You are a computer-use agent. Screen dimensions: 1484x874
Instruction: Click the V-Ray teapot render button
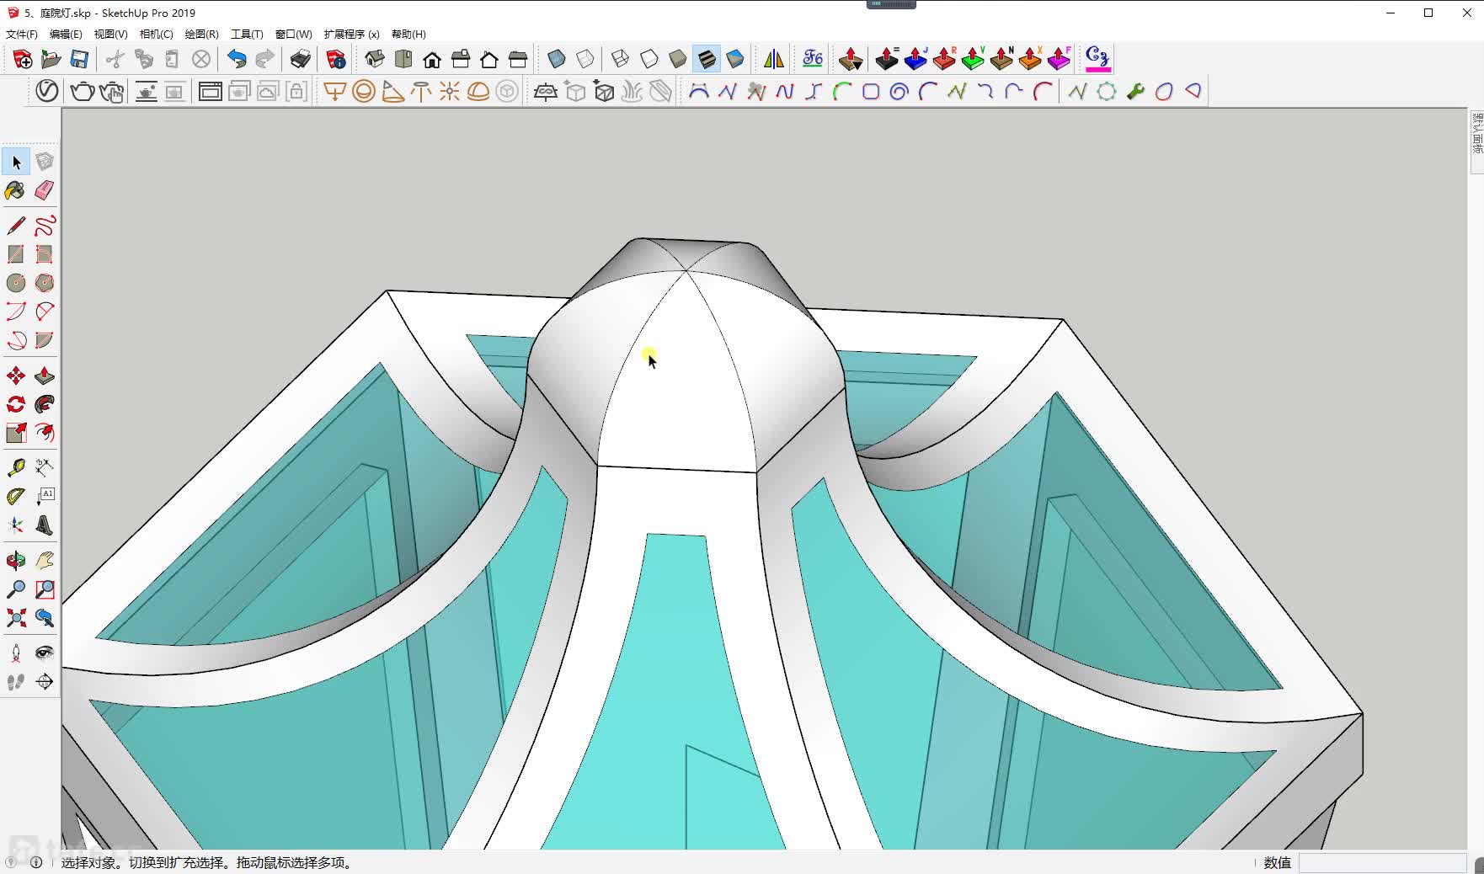(x=82, y=91)
